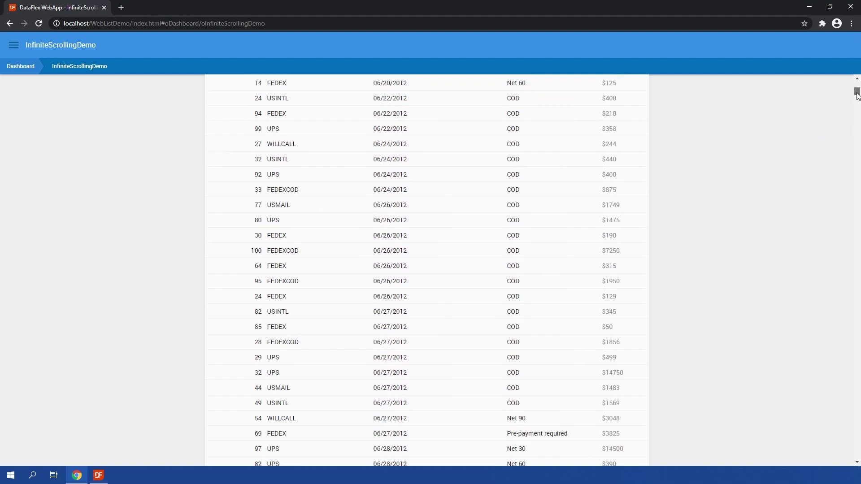Viewport: 861px width, 484px height.
Task: Open Windows Start menu
Action: (x=11, y=475)
